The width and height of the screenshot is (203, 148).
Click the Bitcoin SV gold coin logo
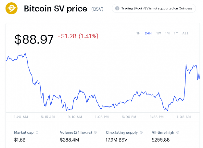pos(11,8)
